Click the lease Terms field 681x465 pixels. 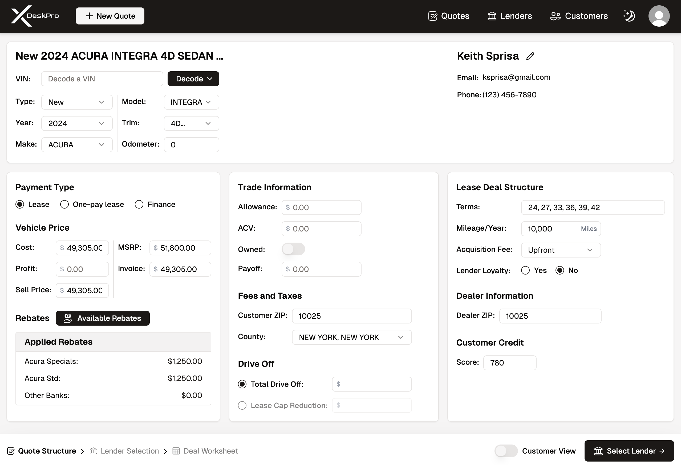[x=593, y=207]
